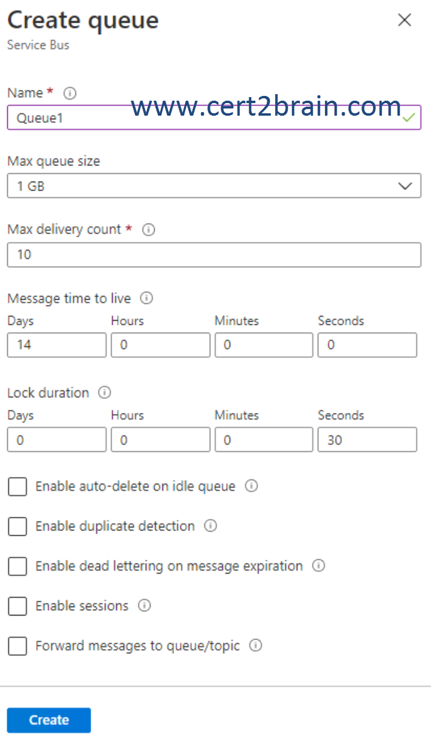Select the queue Name input field
The height and width of the screenshot is (739, 431).
pos(214,117)
